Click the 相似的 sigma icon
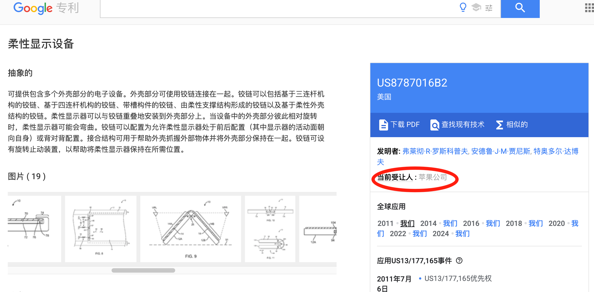The image size is (594, 292). click(x=499, y=125)
